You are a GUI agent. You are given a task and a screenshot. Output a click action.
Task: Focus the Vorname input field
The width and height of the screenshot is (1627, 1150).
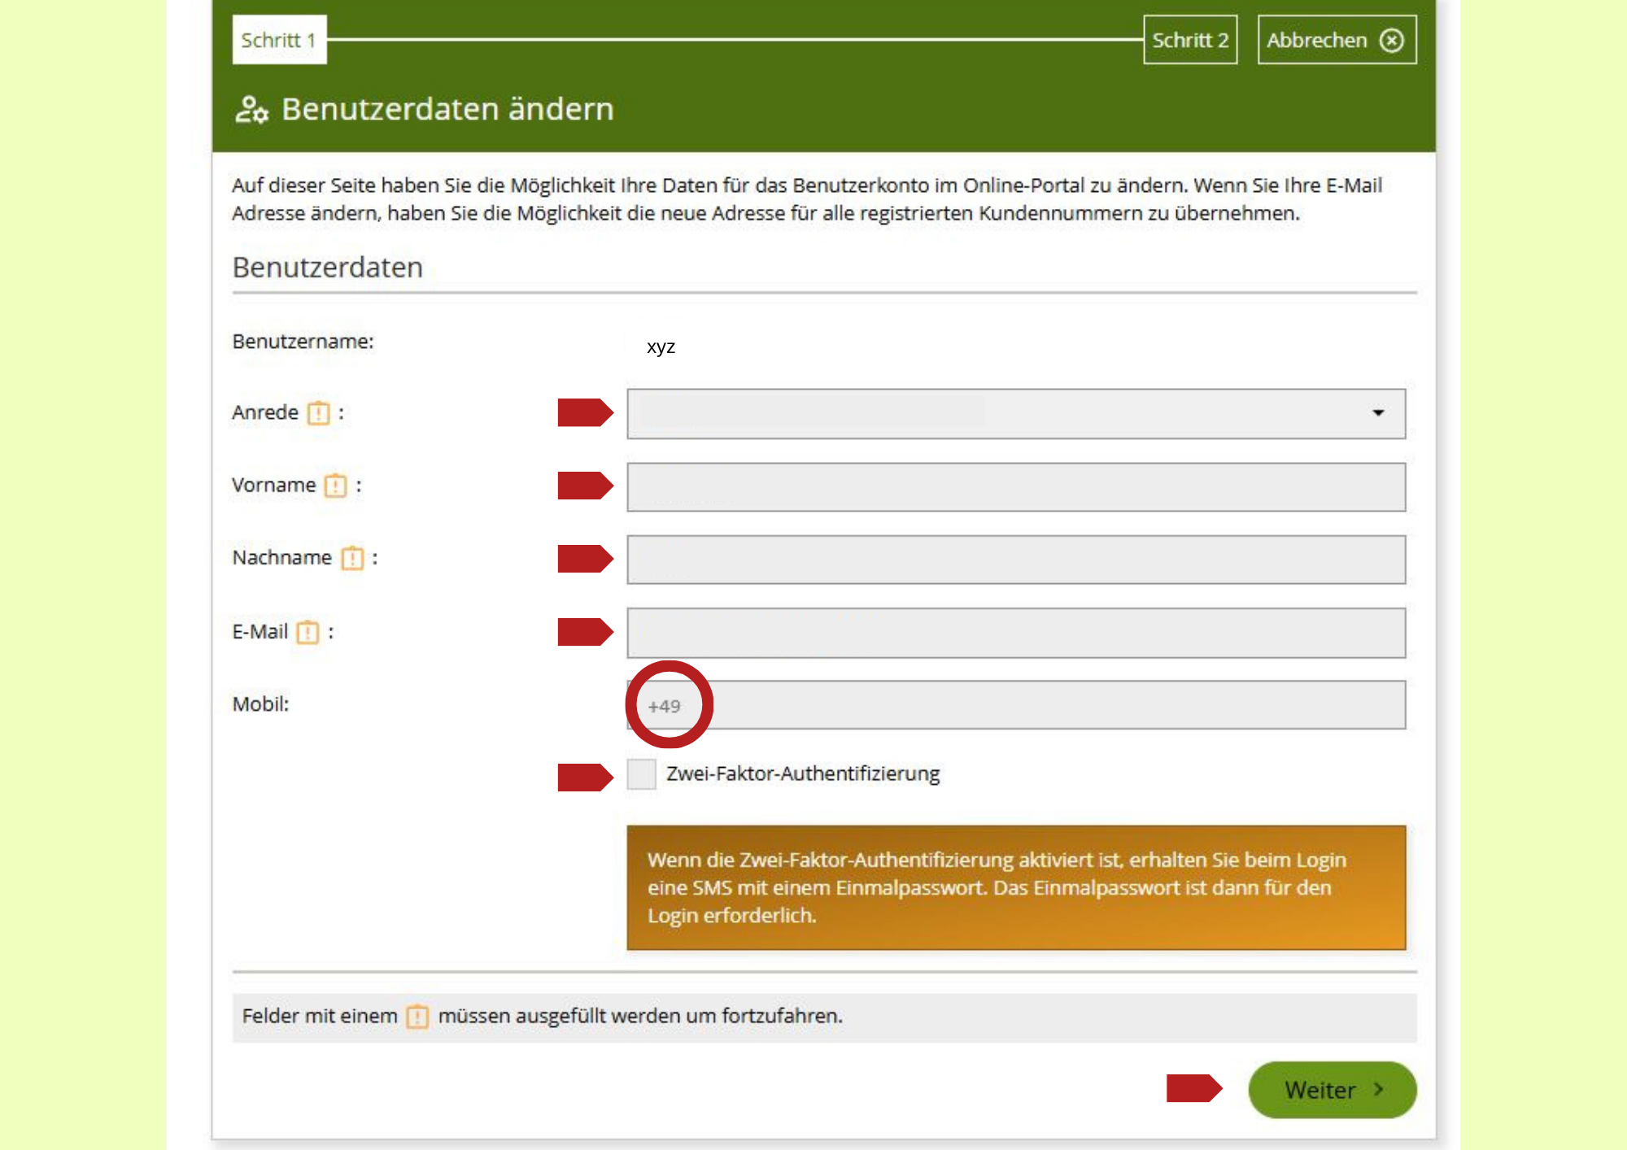pos(1016,487)
